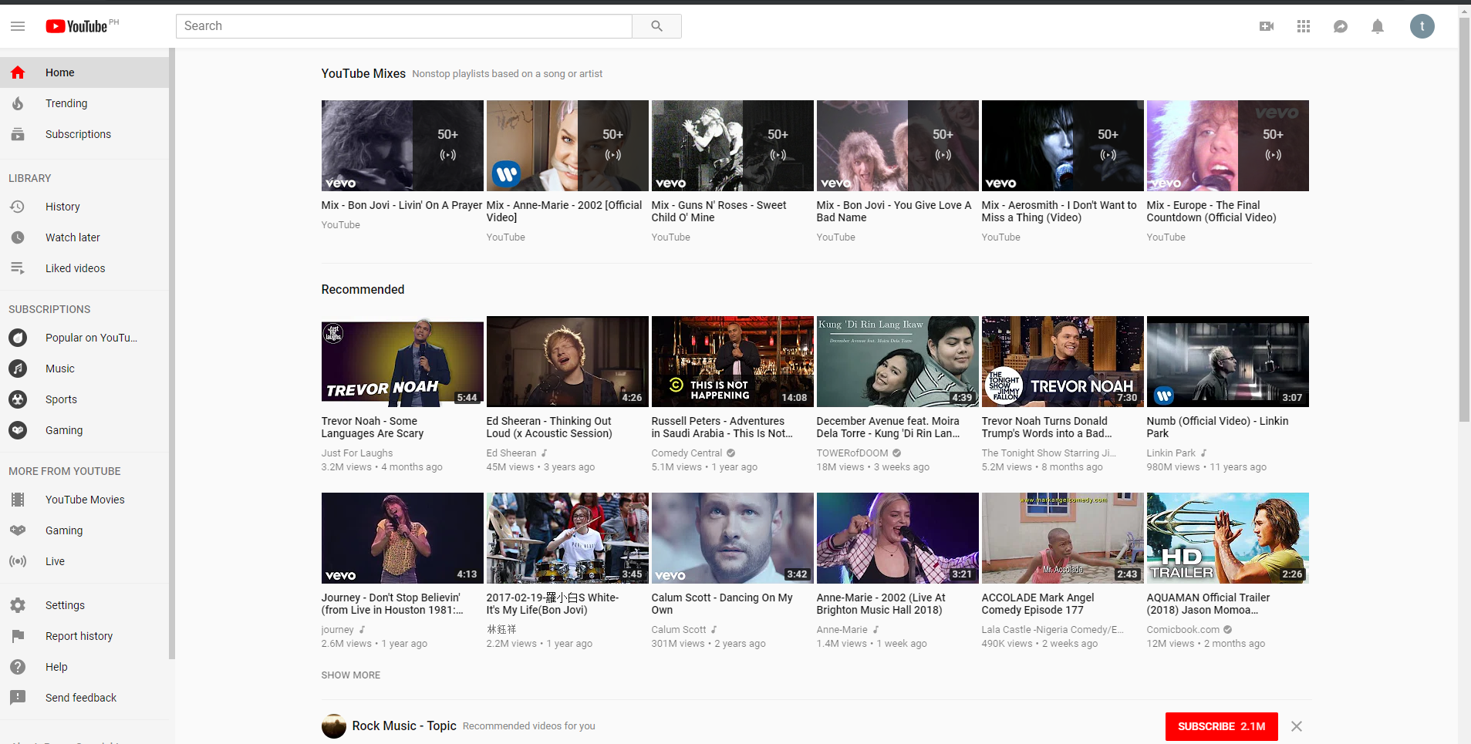The height and width of the screenshot is (744, 1471).
Task: Click the YouTube Movies film icon
Action: (x=18, y=500)
